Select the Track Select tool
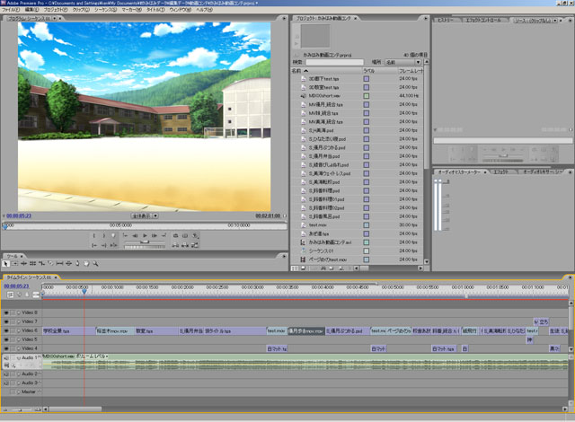Viewport: 575px width, 422px height. point(14,263)
